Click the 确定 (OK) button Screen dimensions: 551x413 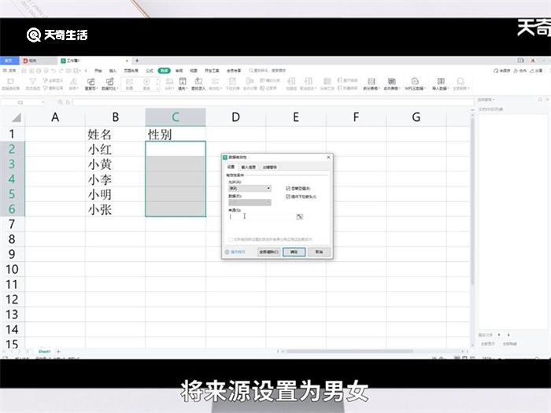pos(294,252)
